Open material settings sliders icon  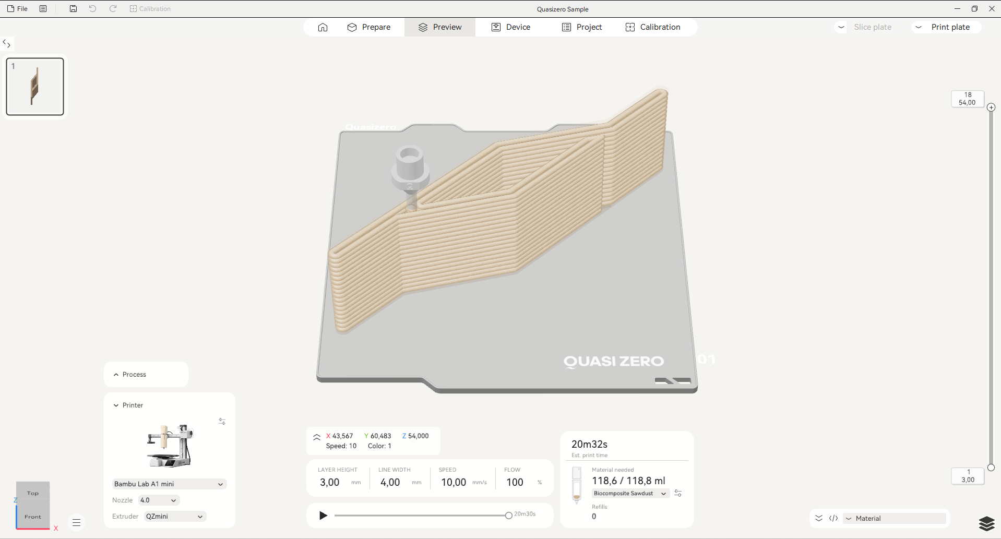[x=678, y=493]
